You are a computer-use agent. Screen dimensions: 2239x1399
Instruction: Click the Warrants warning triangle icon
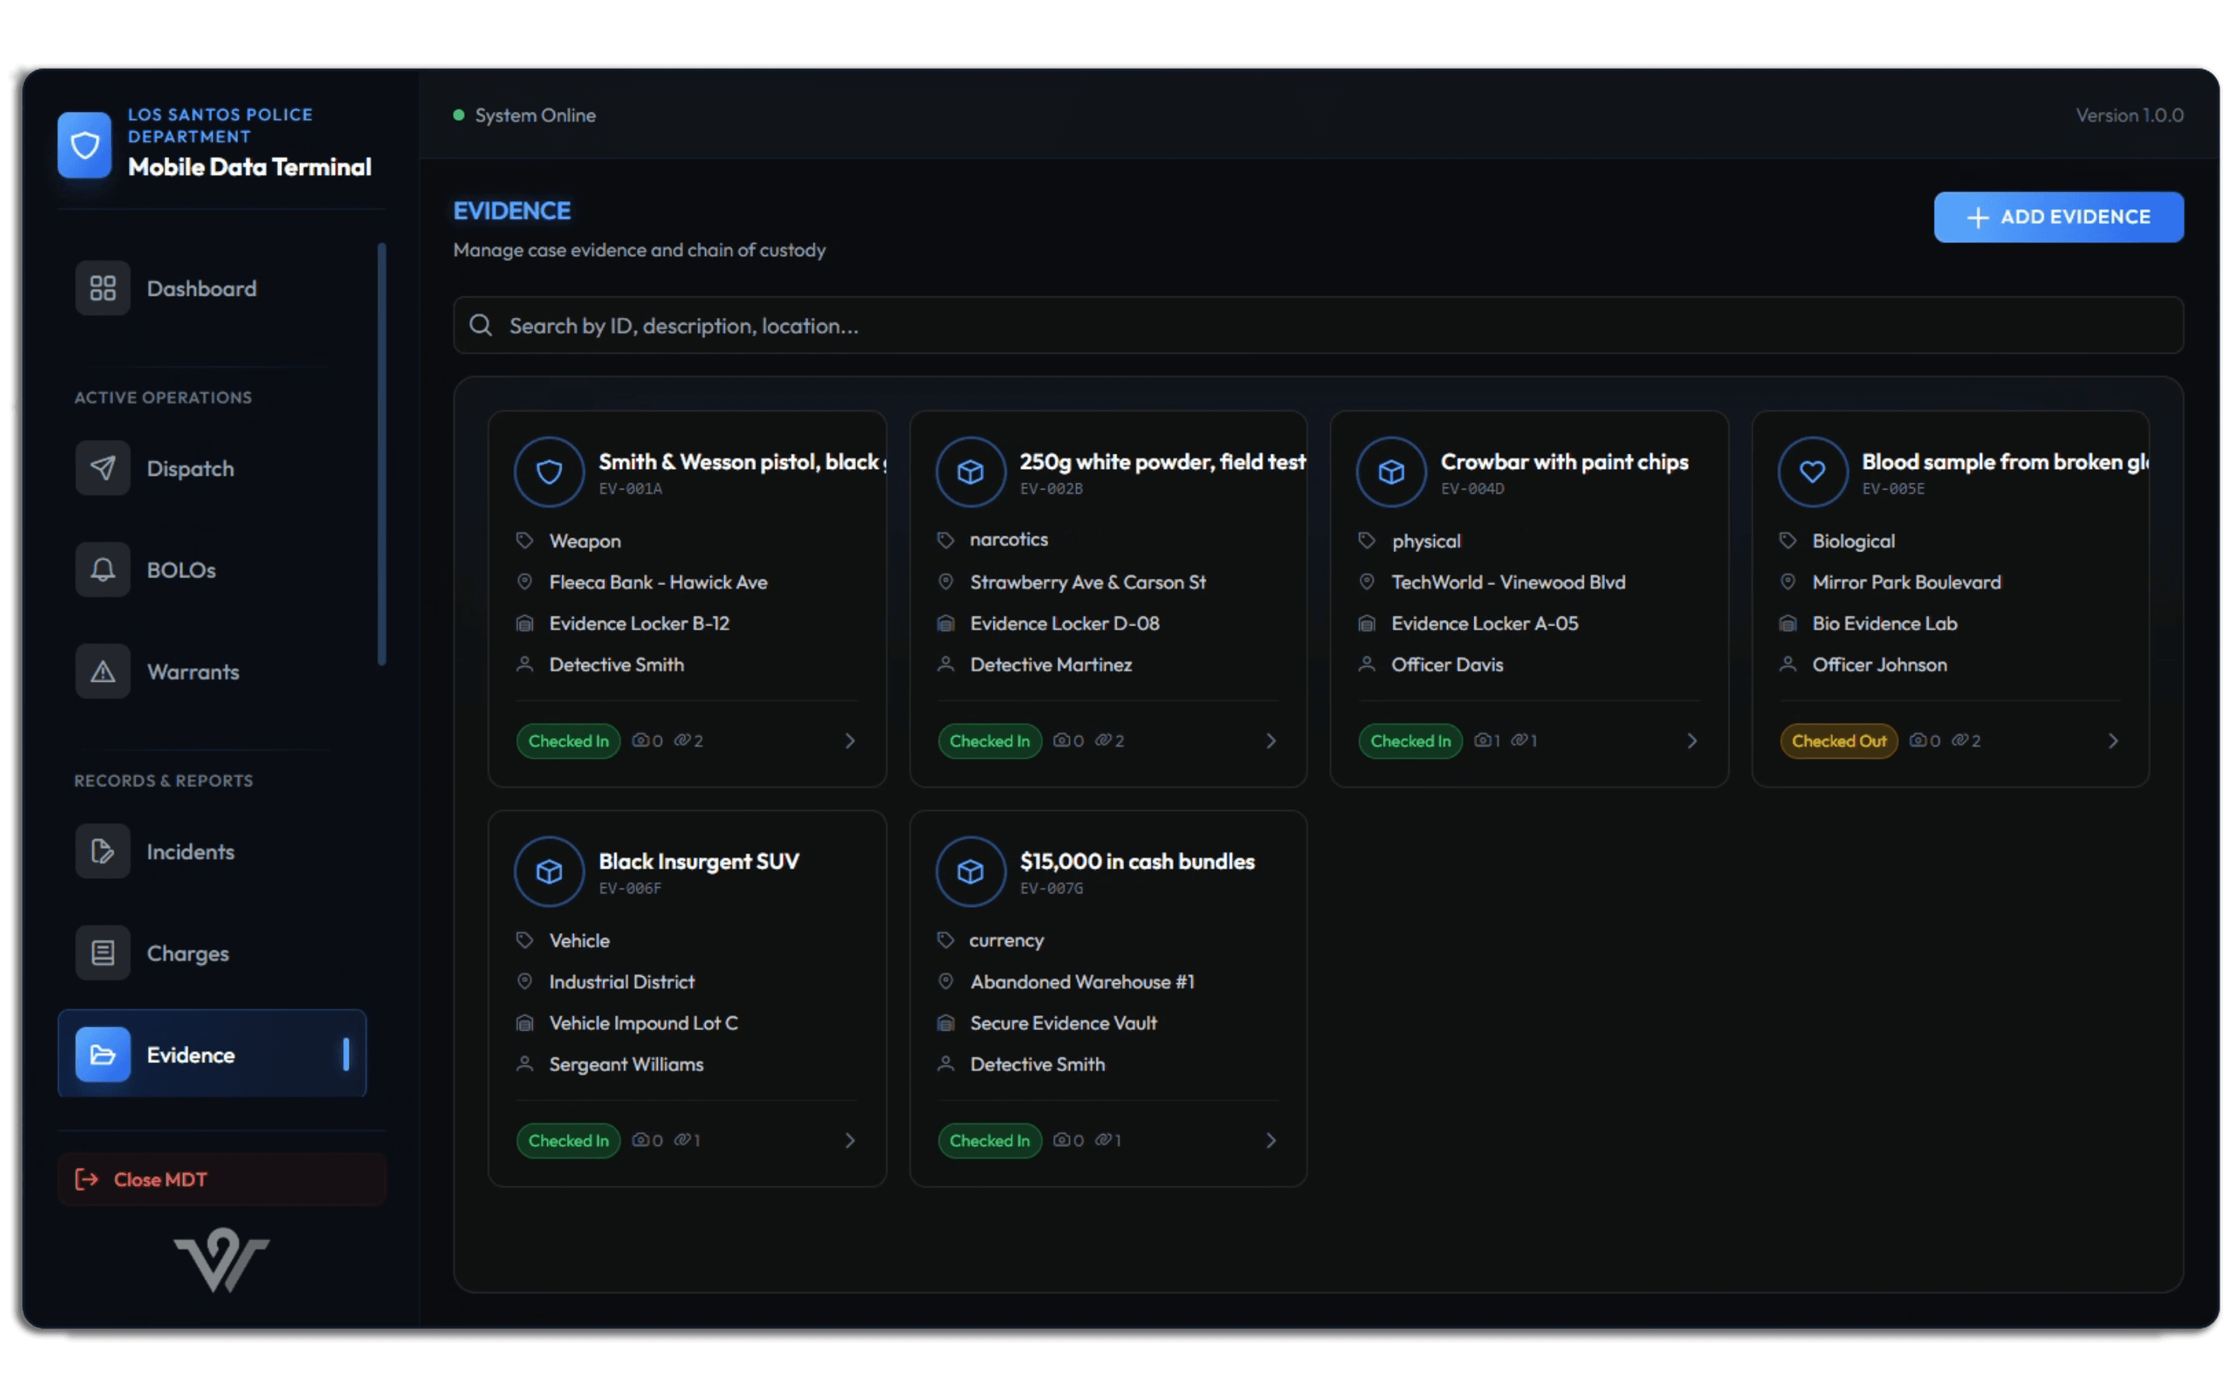point(103,672)
